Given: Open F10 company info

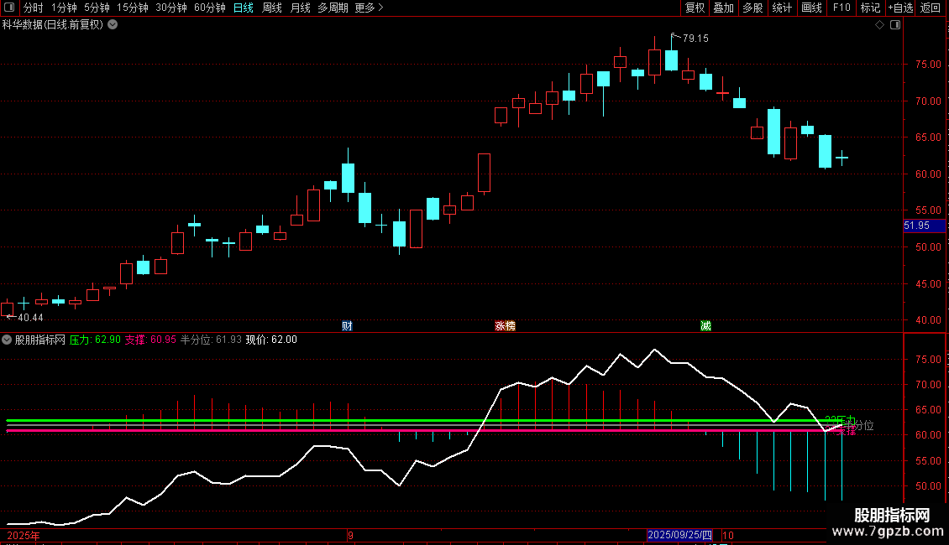Looking at the screenshot, I should (842, 8).
